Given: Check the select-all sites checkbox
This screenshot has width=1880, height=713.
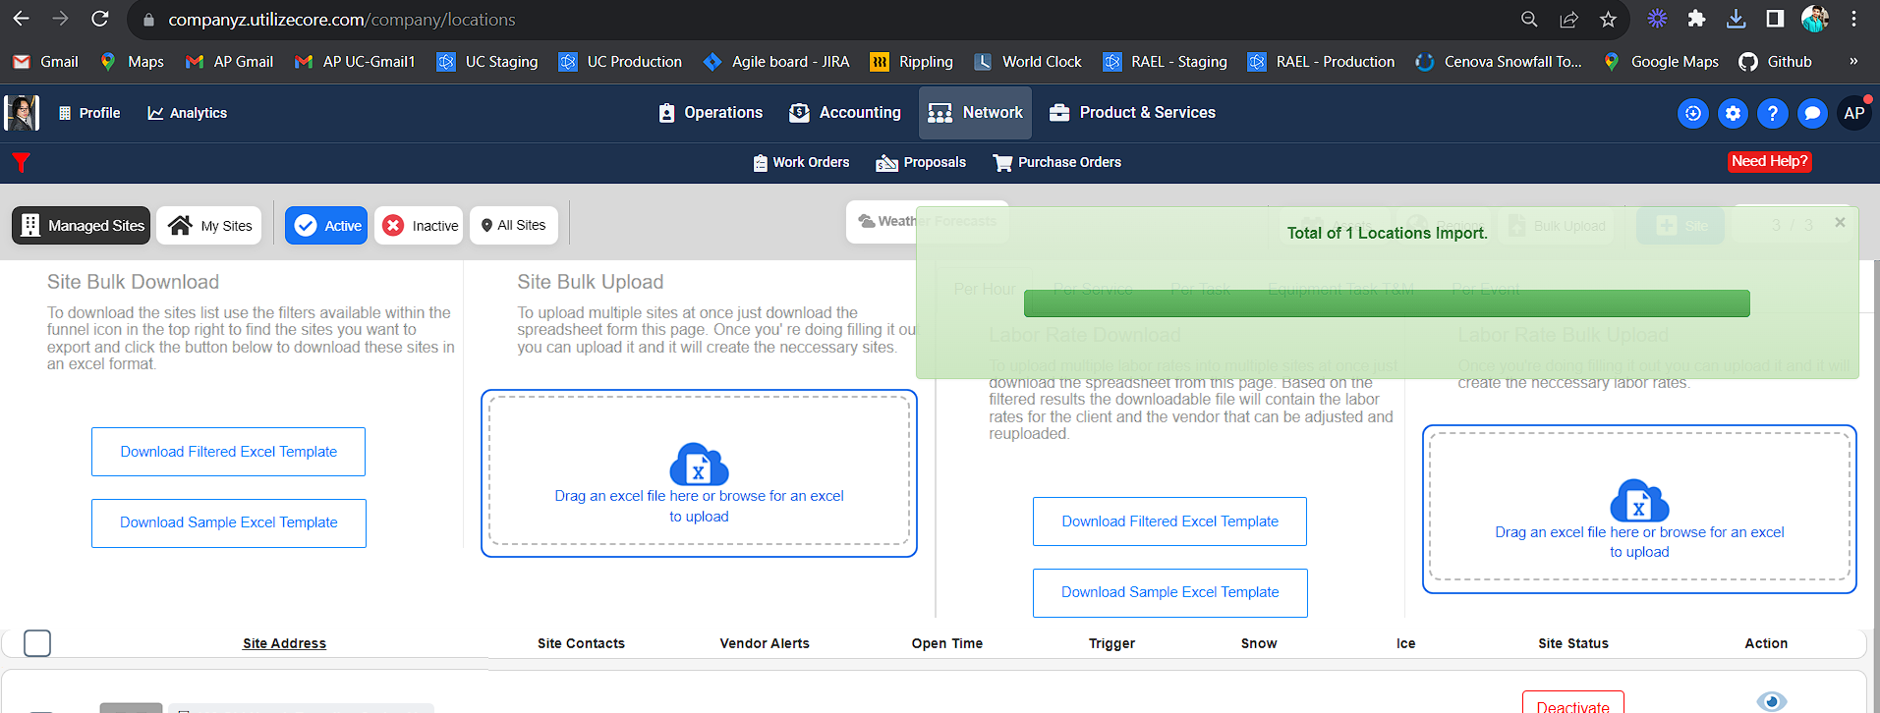Looking at the screenshot, I should pyautogui.click(x=37, y=643).
